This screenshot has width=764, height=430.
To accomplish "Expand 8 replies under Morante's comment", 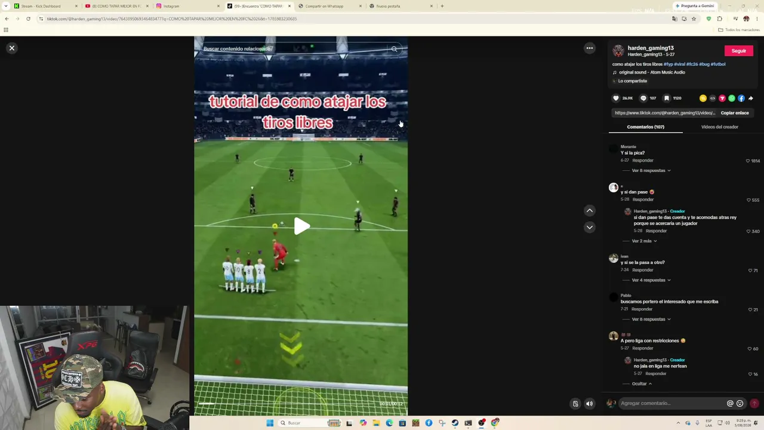I will pos(651,170).
